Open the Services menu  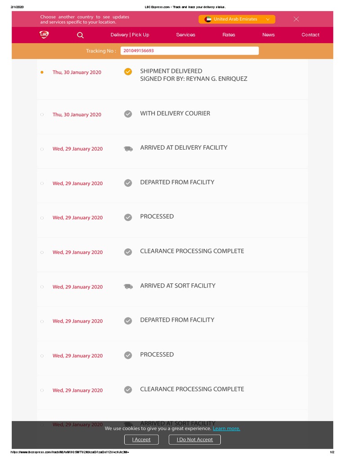click(x=186, y=35)
